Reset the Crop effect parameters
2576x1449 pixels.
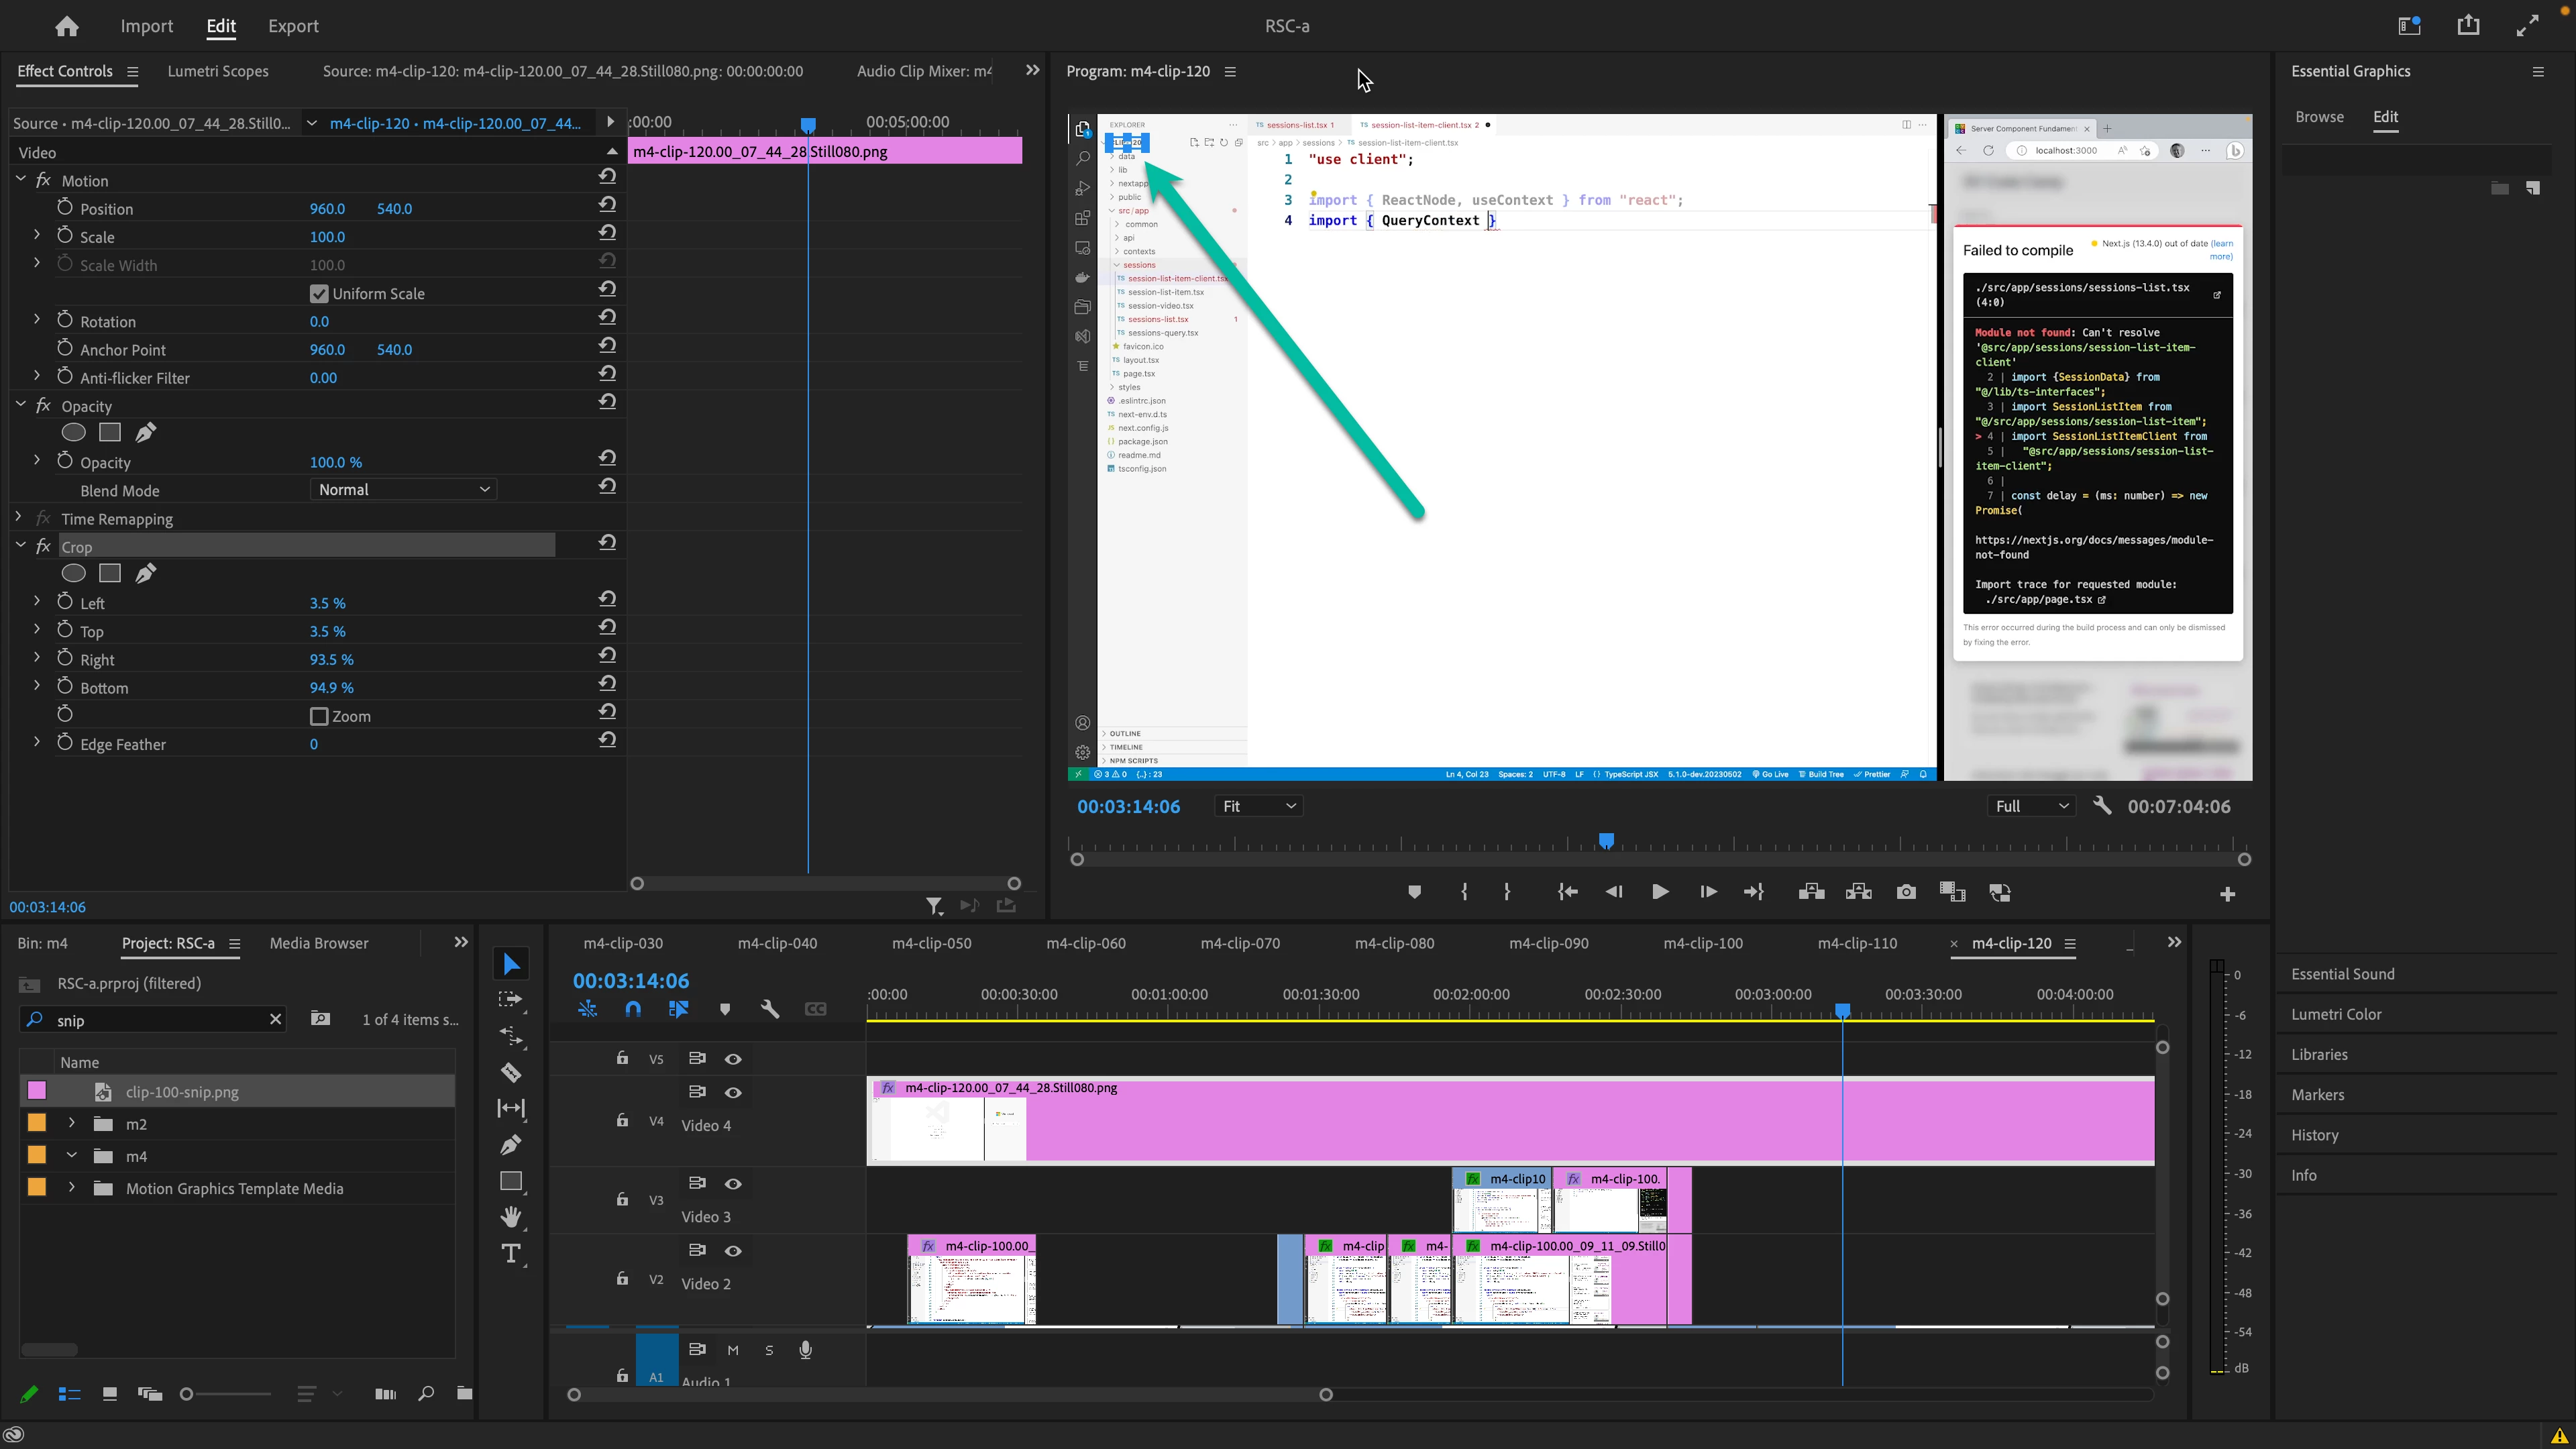tap(607, 543)
